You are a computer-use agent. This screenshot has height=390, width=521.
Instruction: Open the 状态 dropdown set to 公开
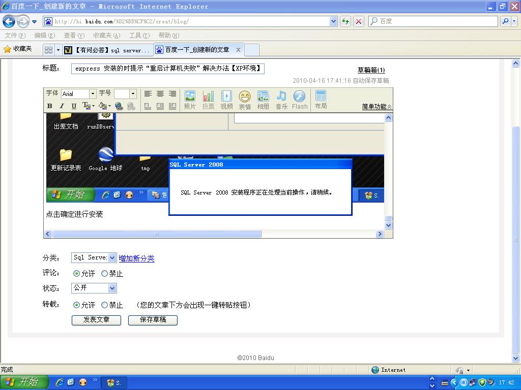click(x=111, y=288)
